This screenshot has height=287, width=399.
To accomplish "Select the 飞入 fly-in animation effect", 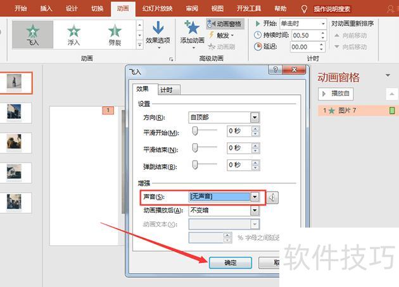I will [x=32, y=35].
